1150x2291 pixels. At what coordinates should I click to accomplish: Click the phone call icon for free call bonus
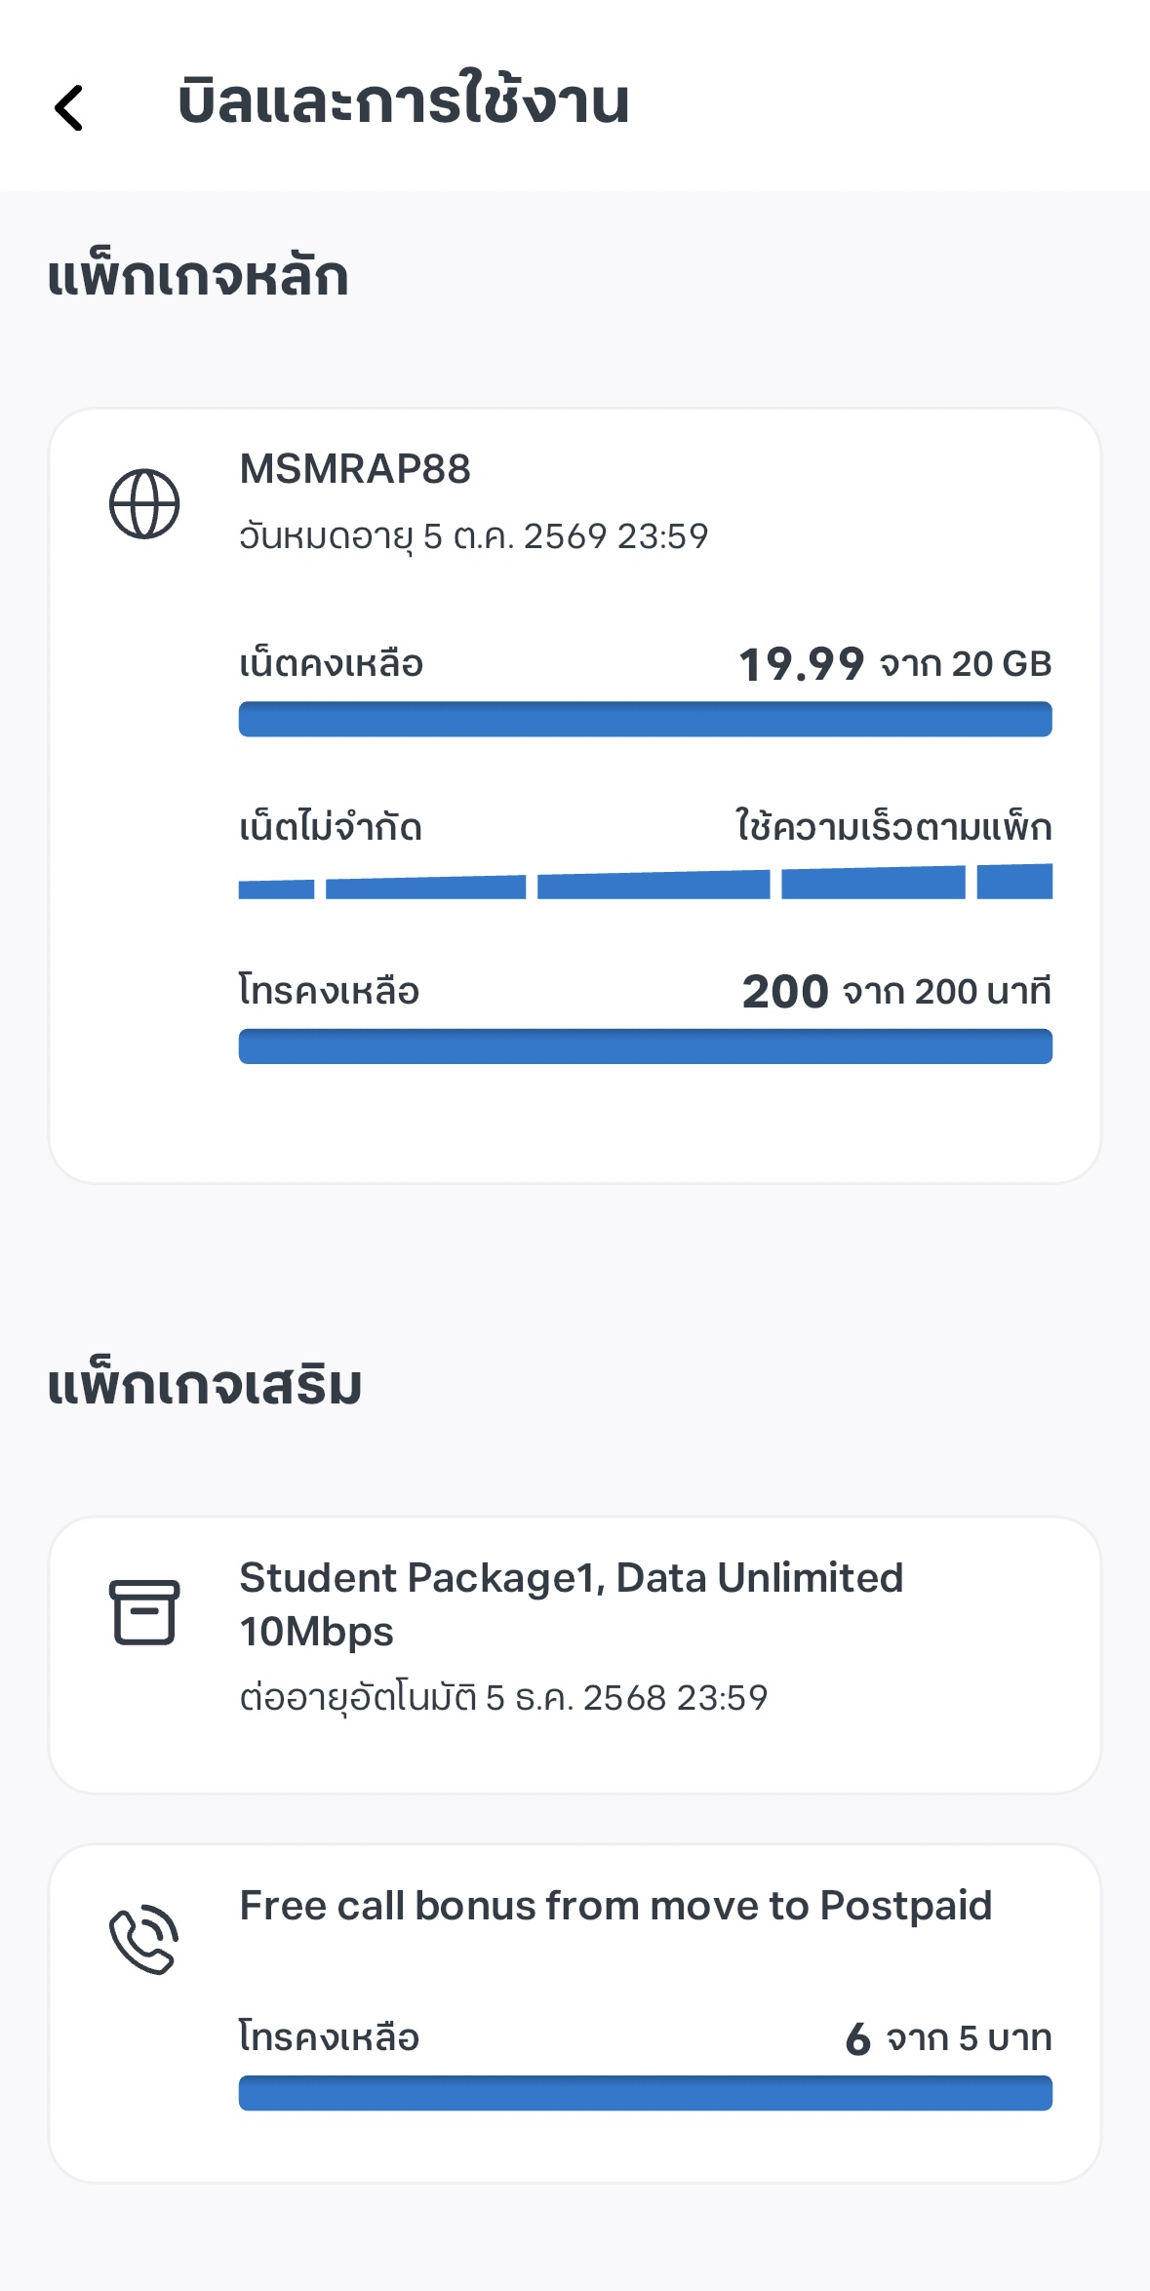click(144, 1939)
